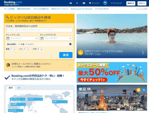Expand the ヨーロッパ region dropdown
The height and width of the screenshot is (113, 149).
click(18, 99)
